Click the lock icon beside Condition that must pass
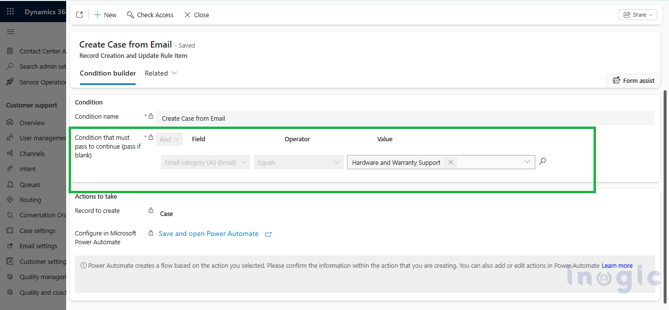669x310 pixels. pyautogui.click(x=151, y=137)
